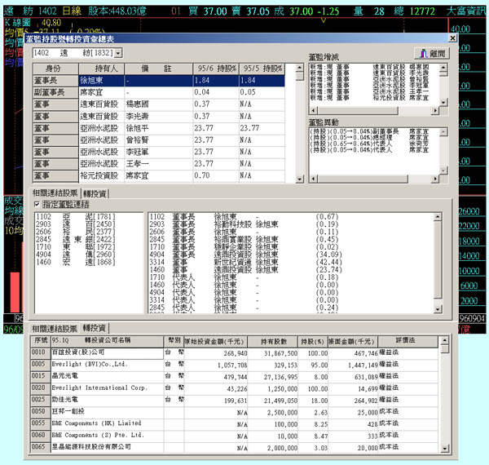489x465 pixels.
Task: Click up arrow of linked-director list scrollbar
Action: (438, 216)
